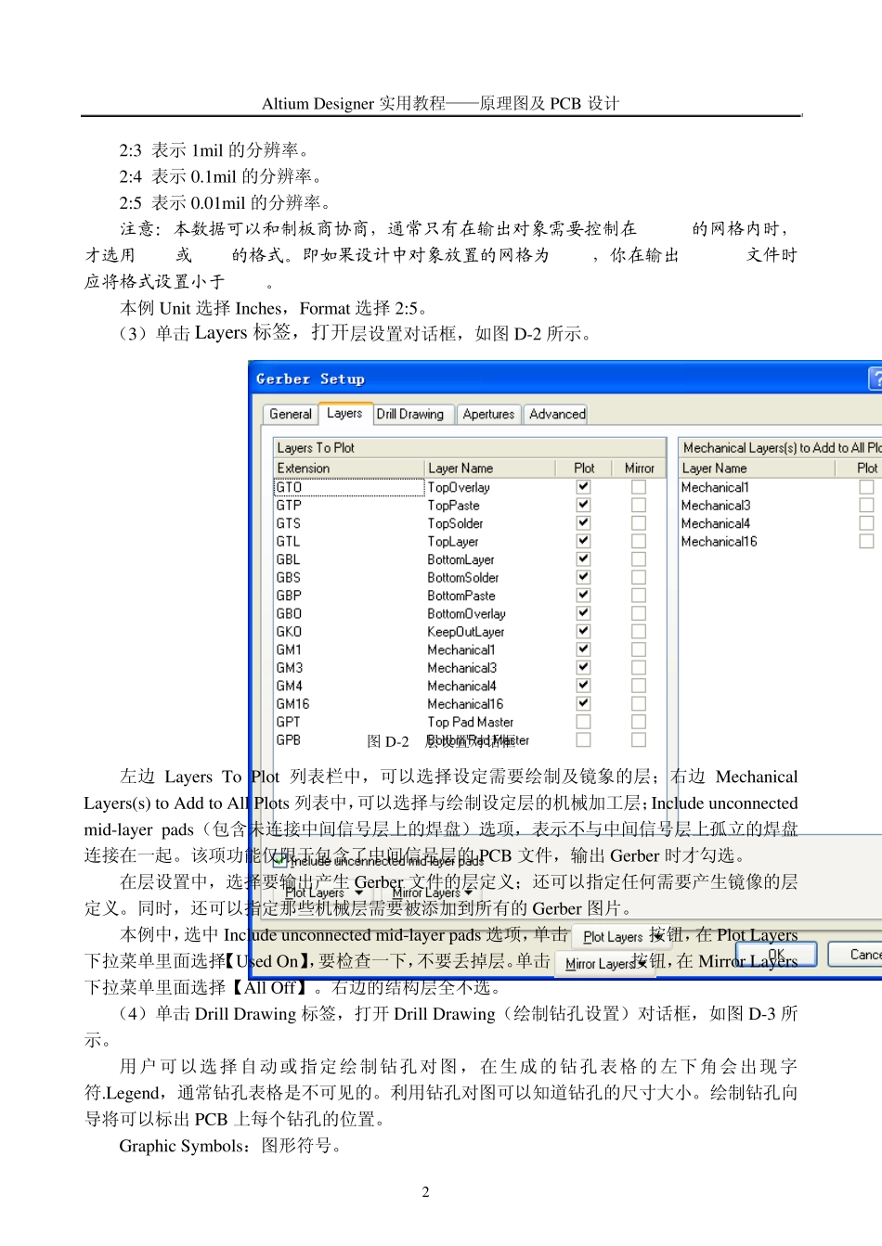Sort by the Extension column header
Viewport: 882px width, 1246px height.
(x=349, y=469)
